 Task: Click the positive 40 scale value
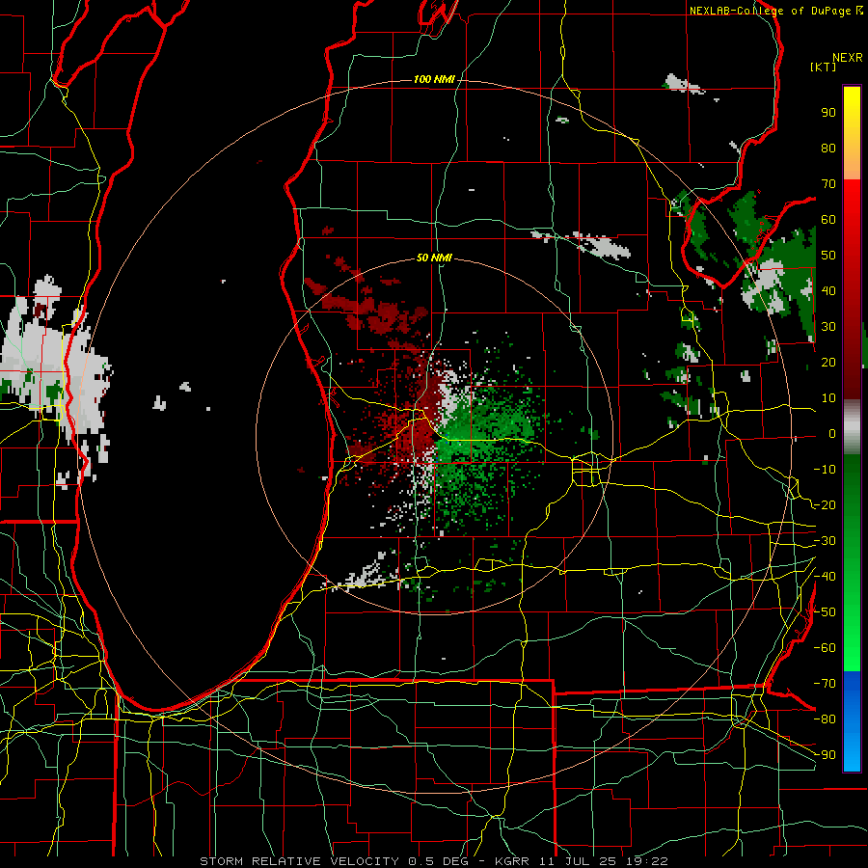point(828,291)
